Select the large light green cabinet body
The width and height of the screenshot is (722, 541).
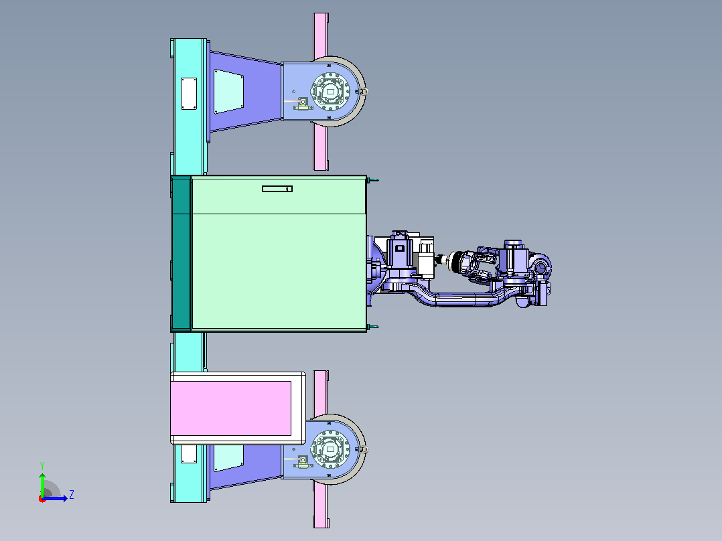pyautogui.click(x=279, y=253)
